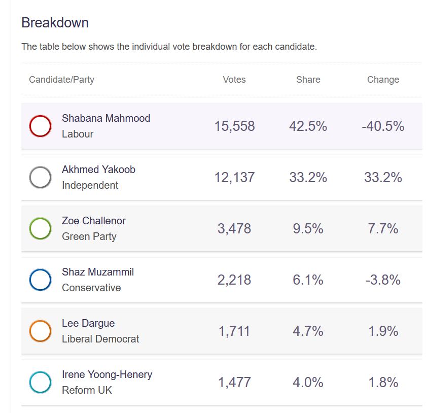Click the Candidate/Party column header
This screenshot has height=413, width=428.
coord(61,80)
